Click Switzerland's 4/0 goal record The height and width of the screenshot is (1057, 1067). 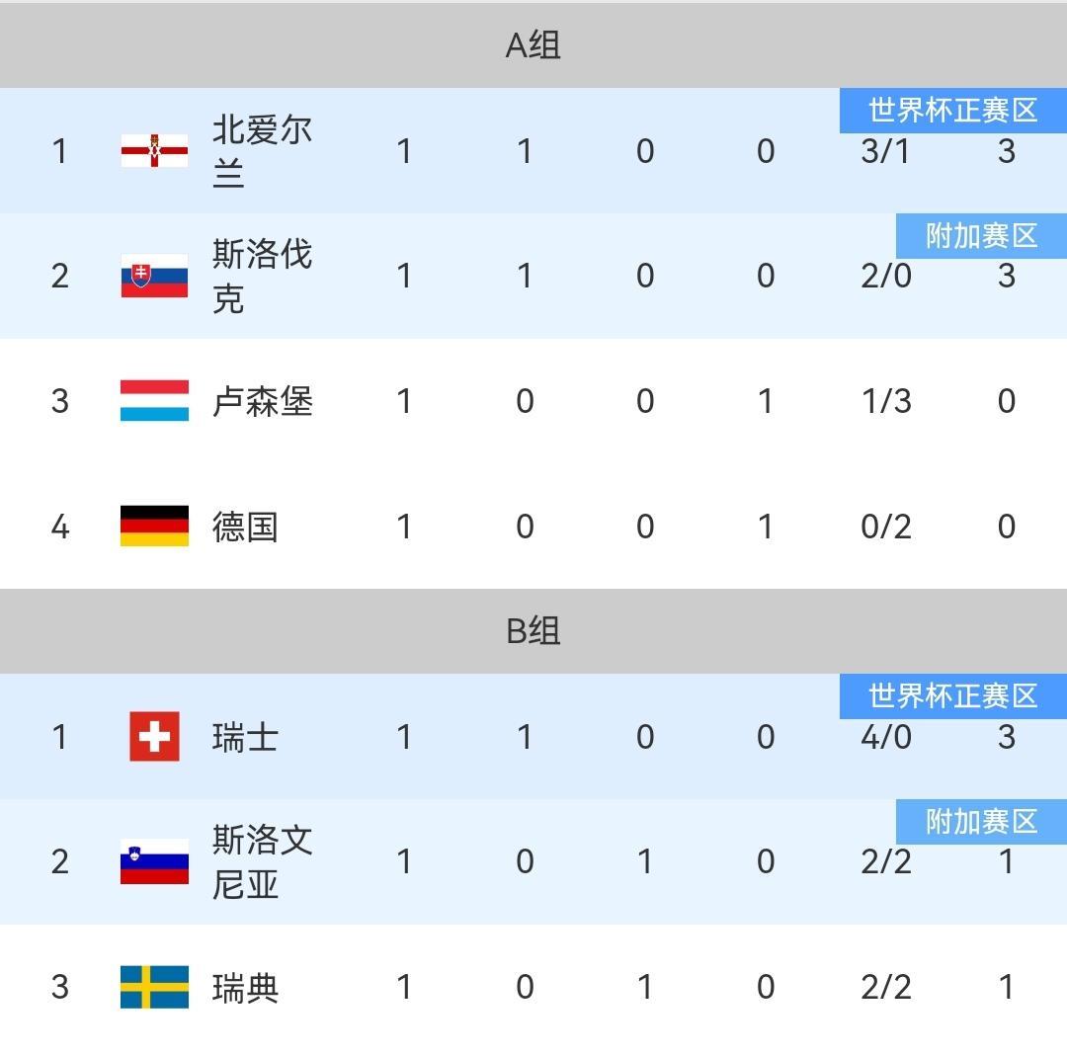885,737
